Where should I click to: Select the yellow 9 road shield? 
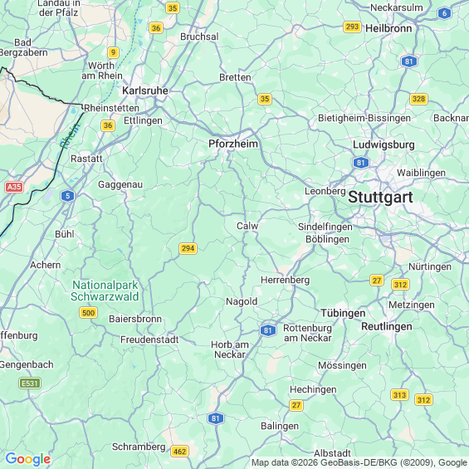114,52
